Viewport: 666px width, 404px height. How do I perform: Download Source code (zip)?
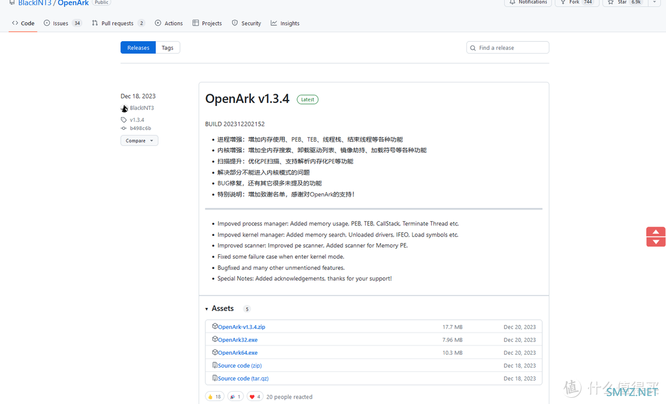pos(239,365)
